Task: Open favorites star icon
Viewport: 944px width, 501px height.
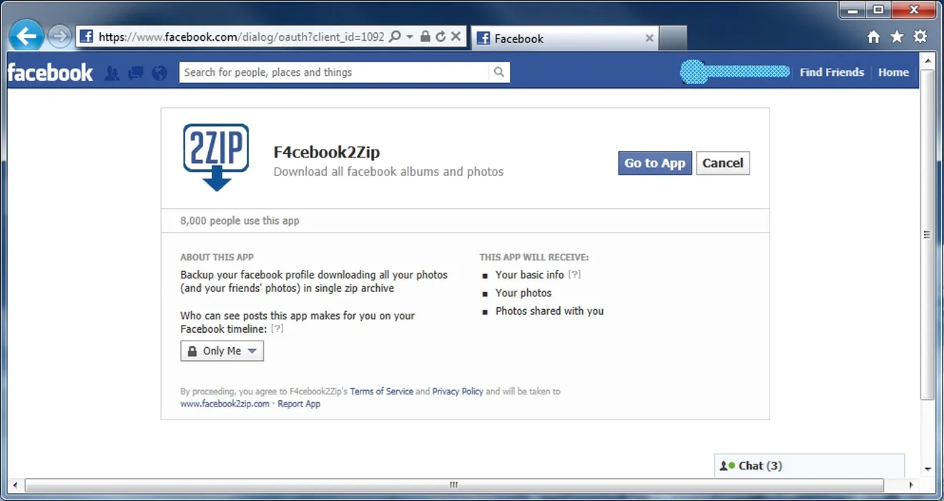Action: pos(897,37)
